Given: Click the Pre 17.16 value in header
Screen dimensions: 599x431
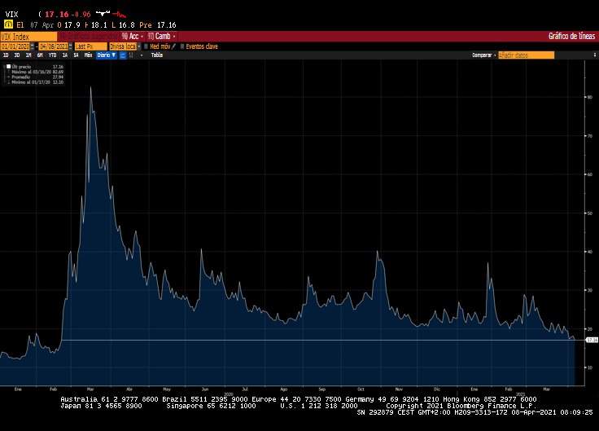Looking at the screenshot, I should [158, 25].
